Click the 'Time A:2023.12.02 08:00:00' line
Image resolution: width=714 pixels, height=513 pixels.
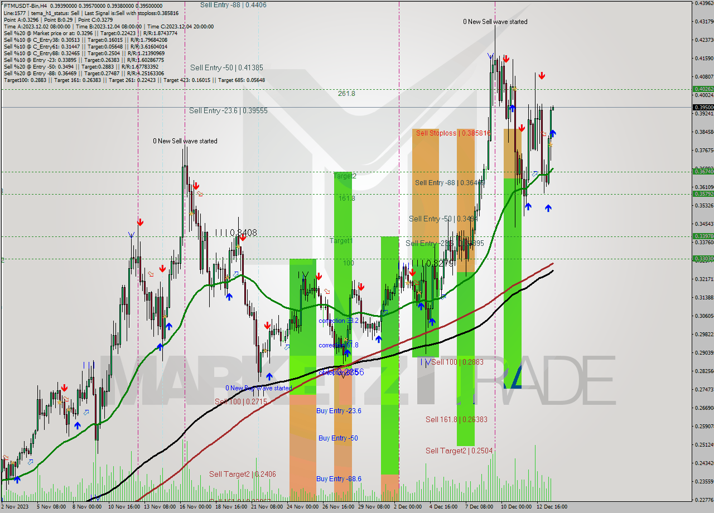click(x=108, y=26)
